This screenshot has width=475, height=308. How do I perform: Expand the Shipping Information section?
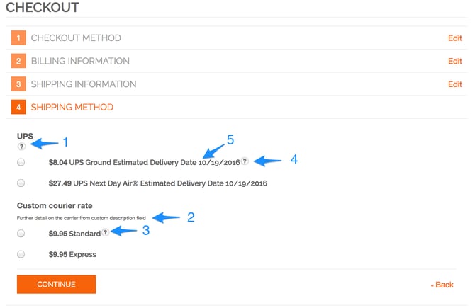coord(84,85)
